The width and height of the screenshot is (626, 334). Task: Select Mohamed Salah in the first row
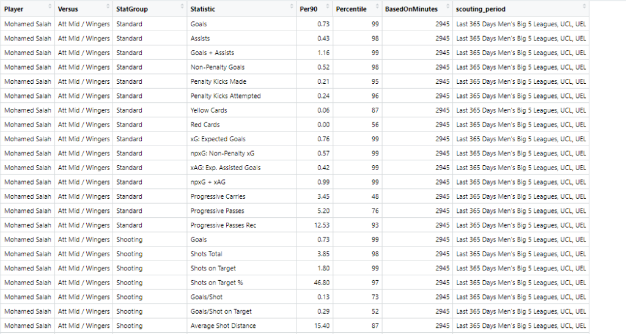(x=28, y=24)
